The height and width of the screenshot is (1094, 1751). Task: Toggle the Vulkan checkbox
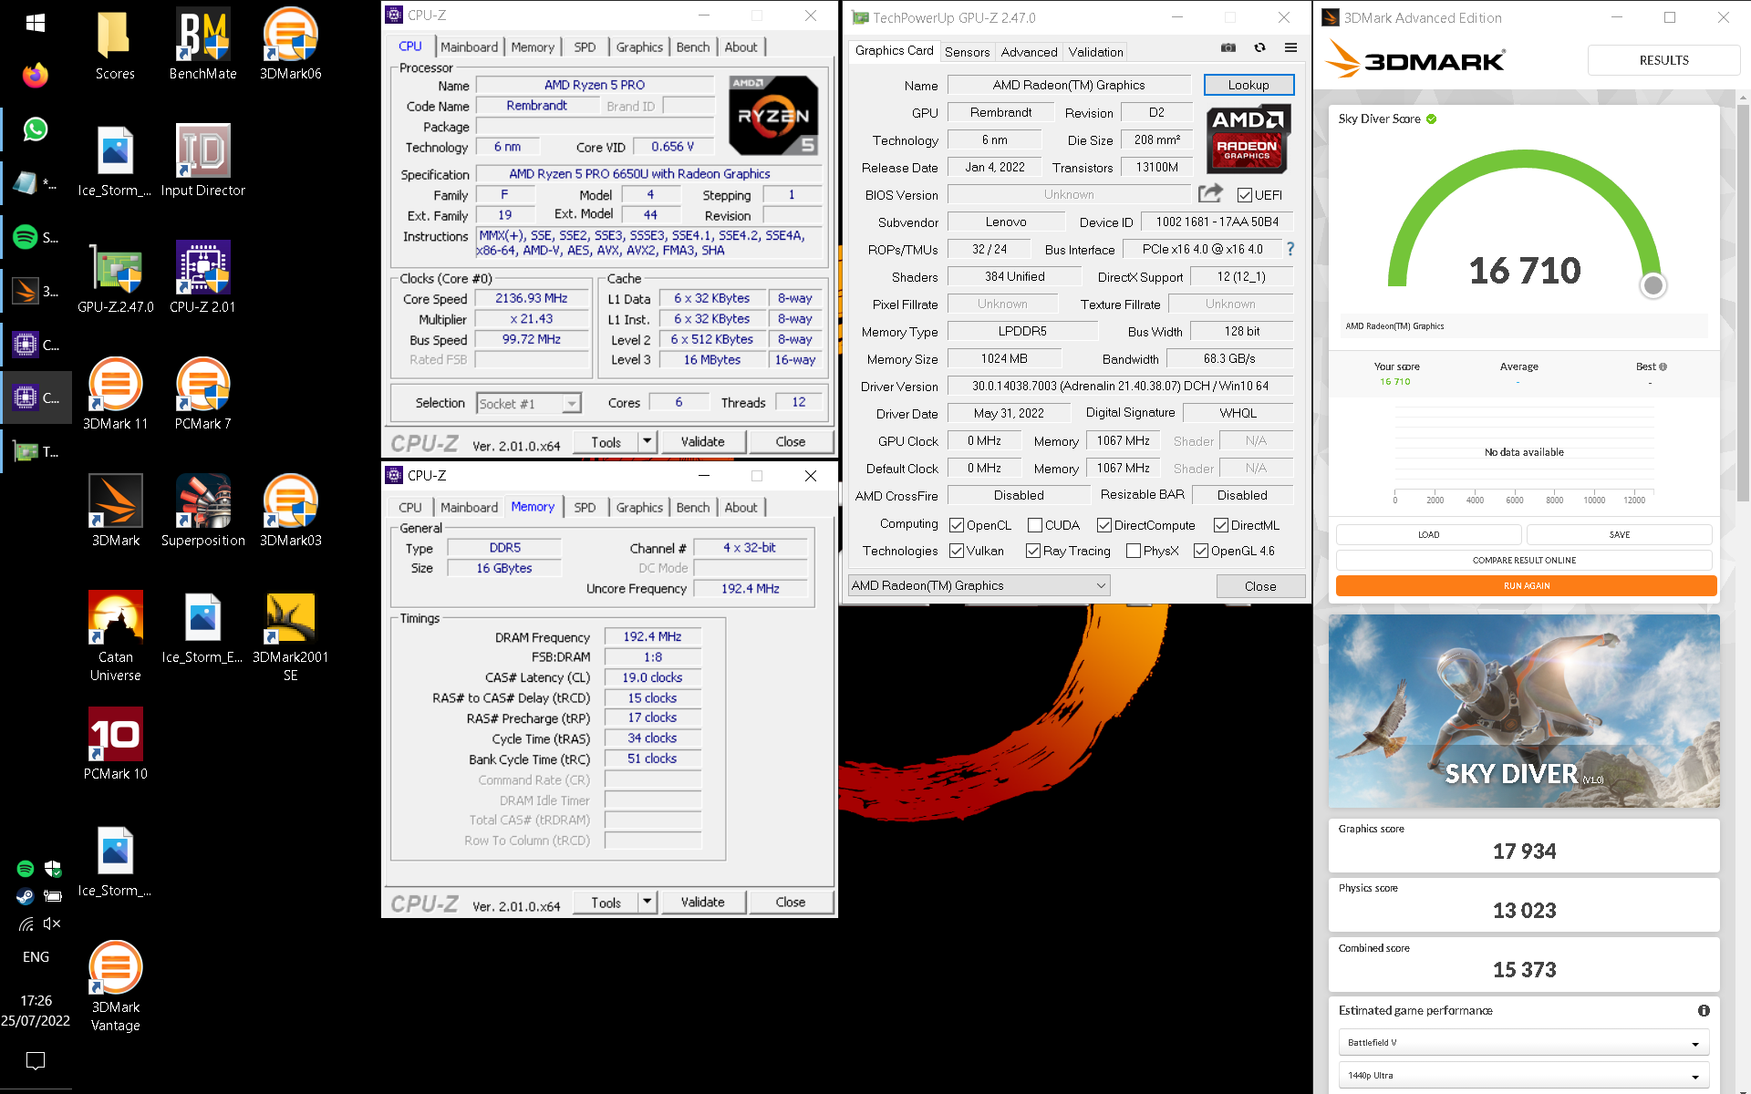957,551
